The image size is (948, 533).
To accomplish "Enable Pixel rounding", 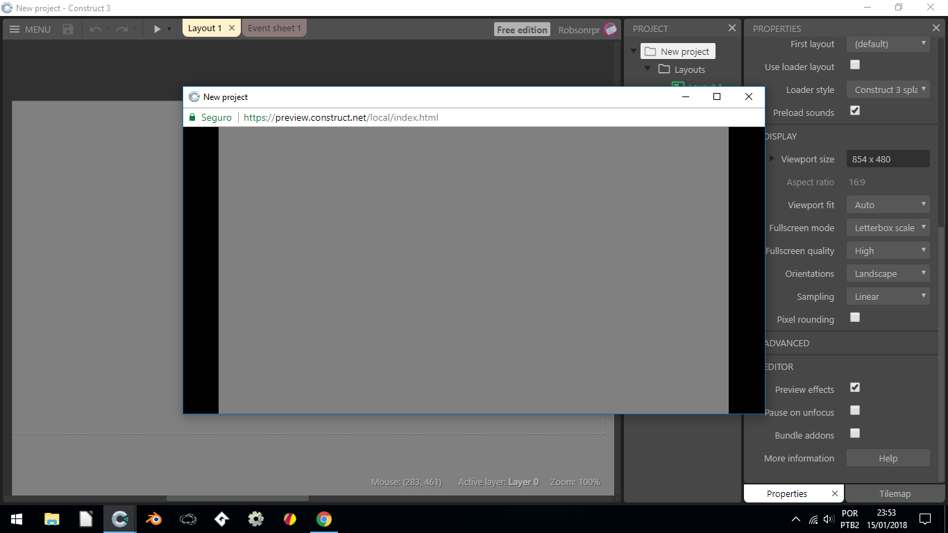I will point(854,317).
